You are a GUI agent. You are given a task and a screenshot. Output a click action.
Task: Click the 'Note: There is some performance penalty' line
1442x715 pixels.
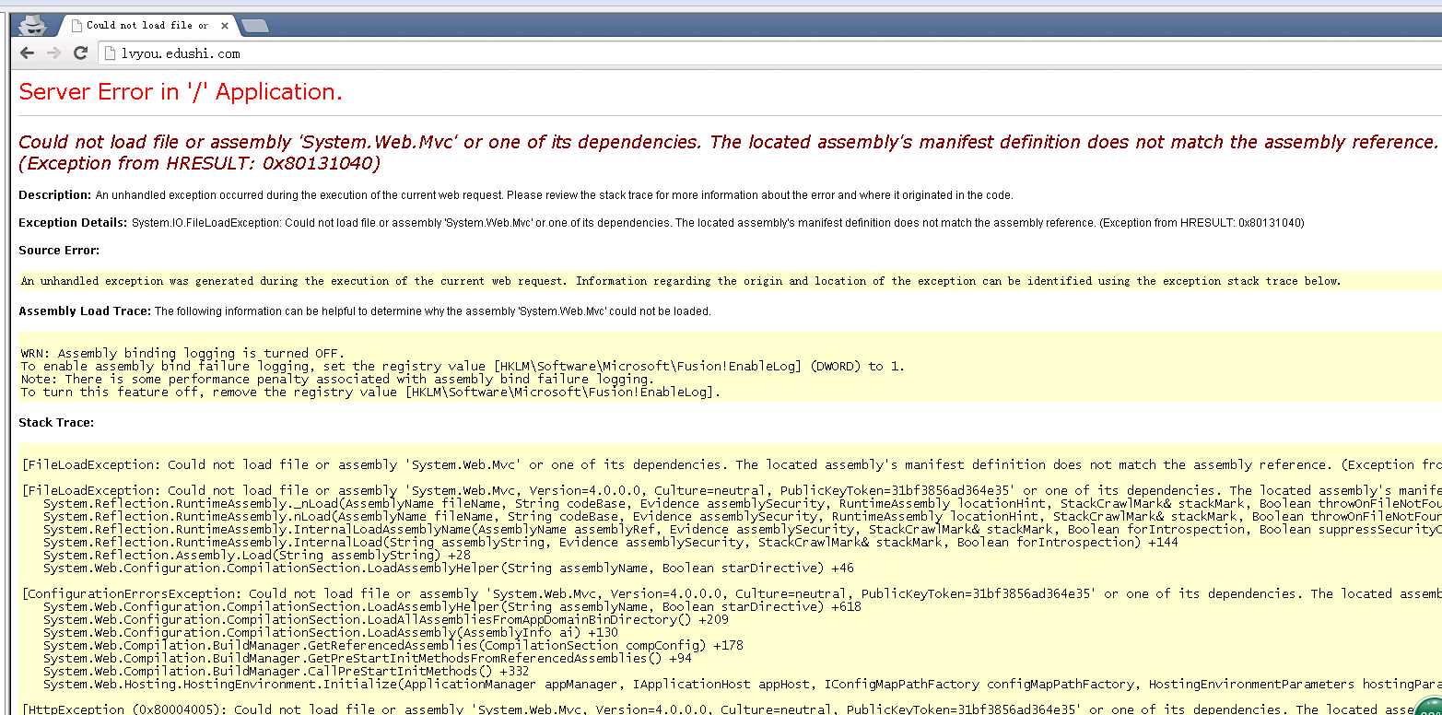(x=337, y=379)
